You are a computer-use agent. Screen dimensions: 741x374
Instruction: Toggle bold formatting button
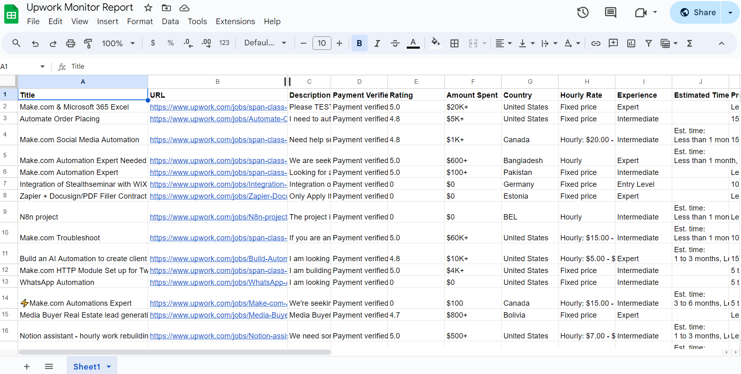pos(359,43)
